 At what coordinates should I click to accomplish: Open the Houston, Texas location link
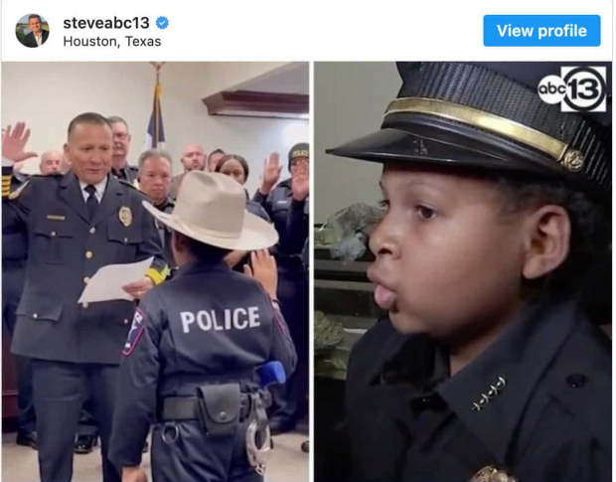tap(112, 42)
